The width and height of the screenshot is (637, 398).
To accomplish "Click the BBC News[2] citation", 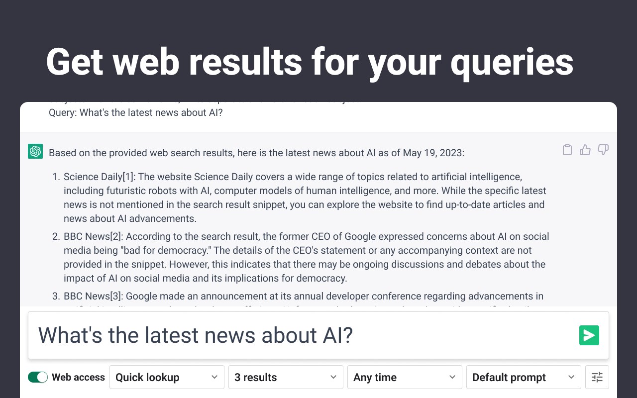I will [93, 236].
